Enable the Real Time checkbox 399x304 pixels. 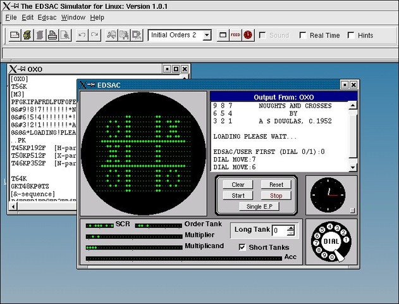pyautogui.click(x=303, y=35)
